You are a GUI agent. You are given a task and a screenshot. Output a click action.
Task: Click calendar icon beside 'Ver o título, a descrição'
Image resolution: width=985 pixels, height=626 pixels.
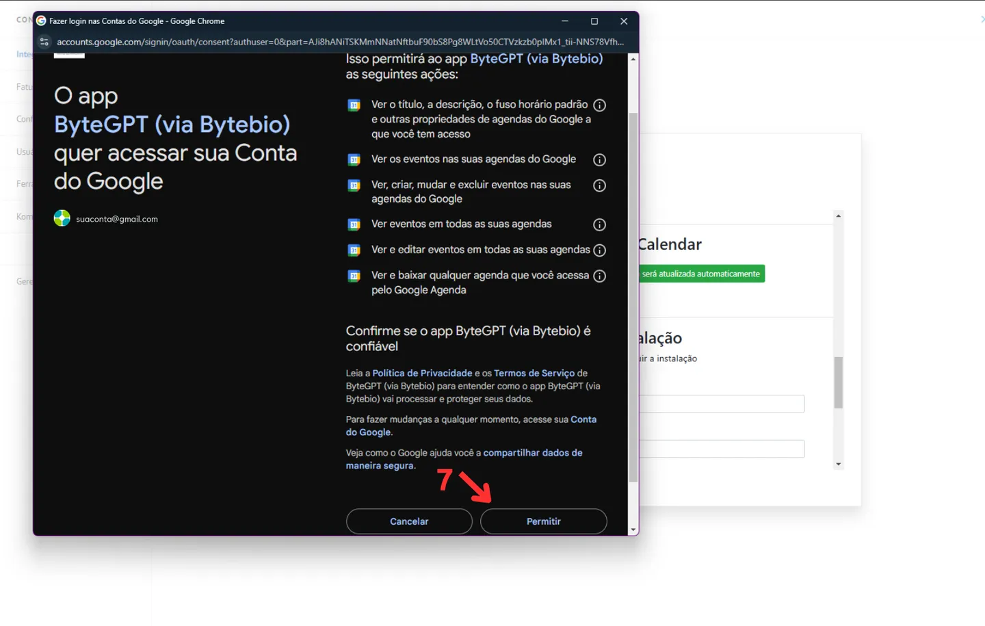pos(354,105)
